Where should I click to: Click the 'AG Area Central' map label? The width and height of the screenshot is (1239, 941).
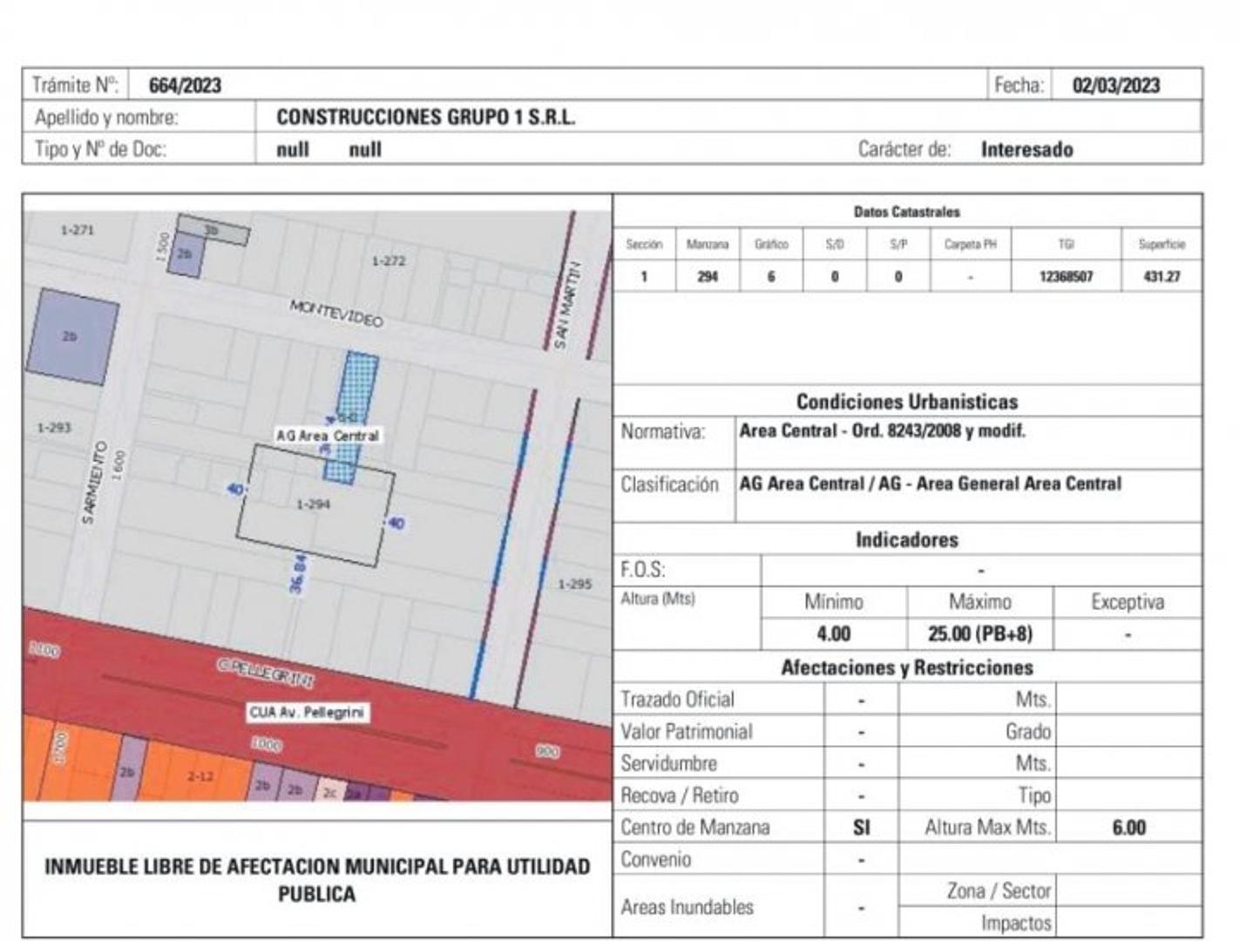click(x=328, y=436)
